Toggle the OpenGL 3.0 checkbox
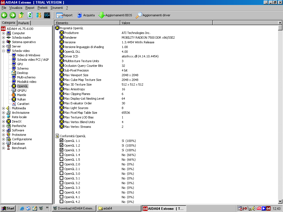 (x=62, y=173)
